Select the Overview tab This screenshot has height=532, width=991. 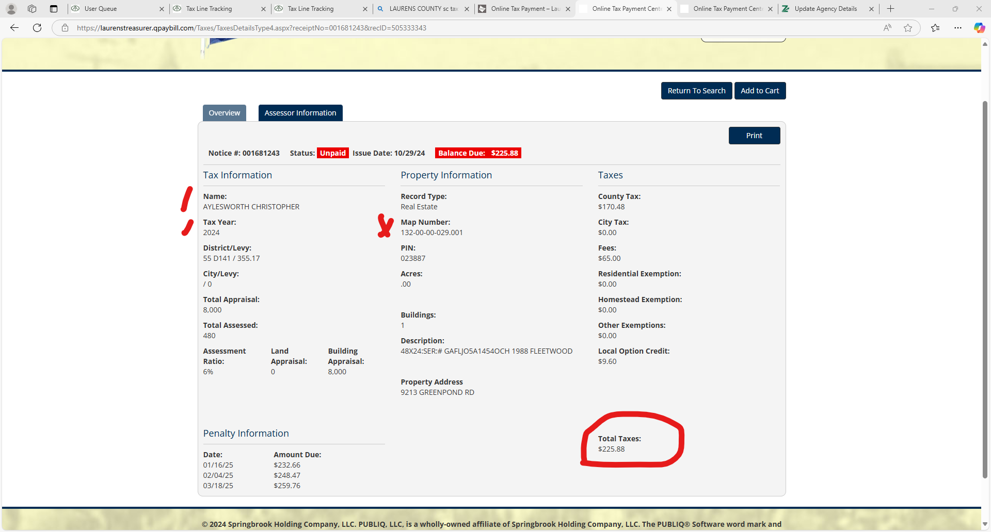[x=224, y=113]
